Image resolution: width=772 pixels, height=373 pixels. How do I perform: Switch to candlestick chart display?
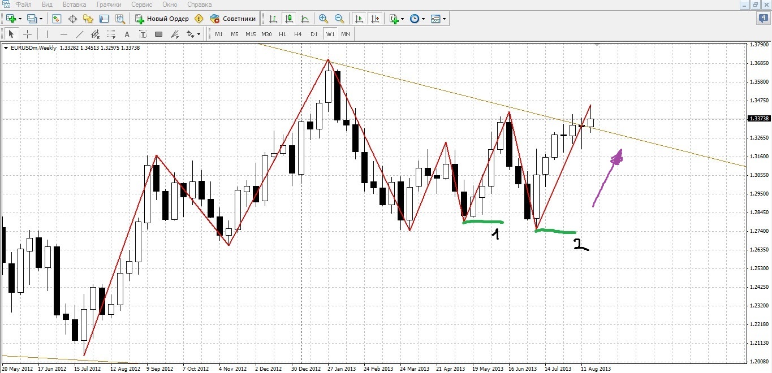[x=290, y=19]
